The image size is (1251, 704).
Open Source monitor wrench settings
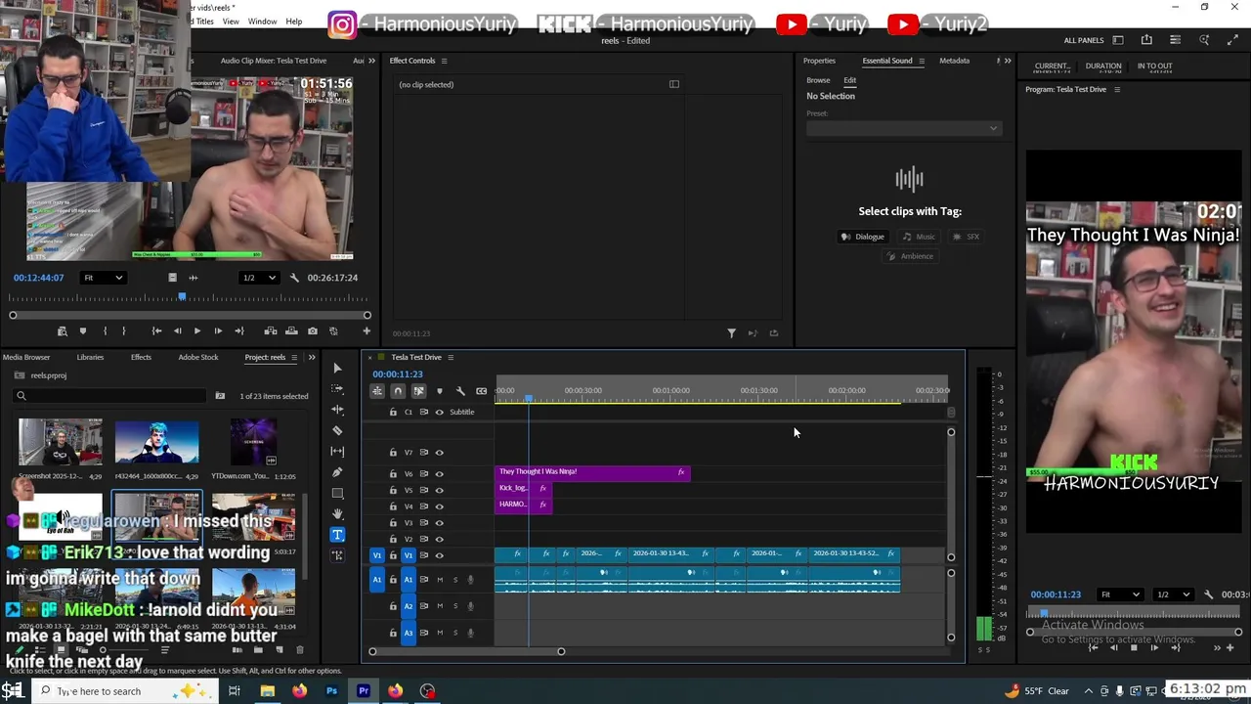[294, 278]
